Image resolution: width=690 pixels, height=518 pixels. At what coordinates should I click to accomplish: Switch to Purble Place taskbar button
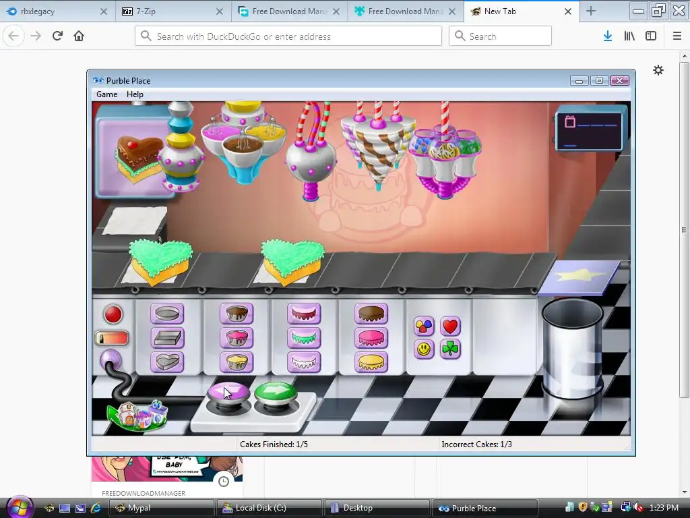[x=484, y=508]
